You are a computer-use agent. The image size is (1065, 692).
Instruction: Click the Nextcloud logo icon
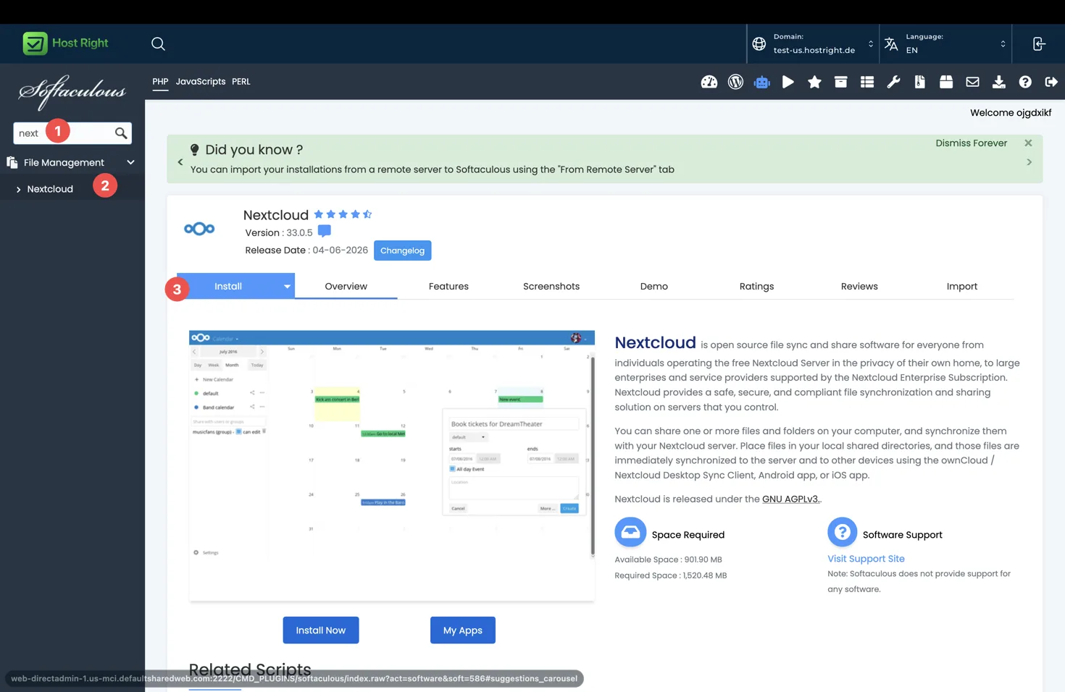click(x=199, y=229)
